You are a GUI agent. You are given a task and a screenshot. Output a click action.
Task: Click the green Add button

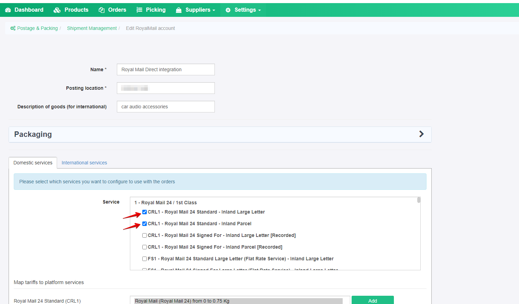[373, 300]
